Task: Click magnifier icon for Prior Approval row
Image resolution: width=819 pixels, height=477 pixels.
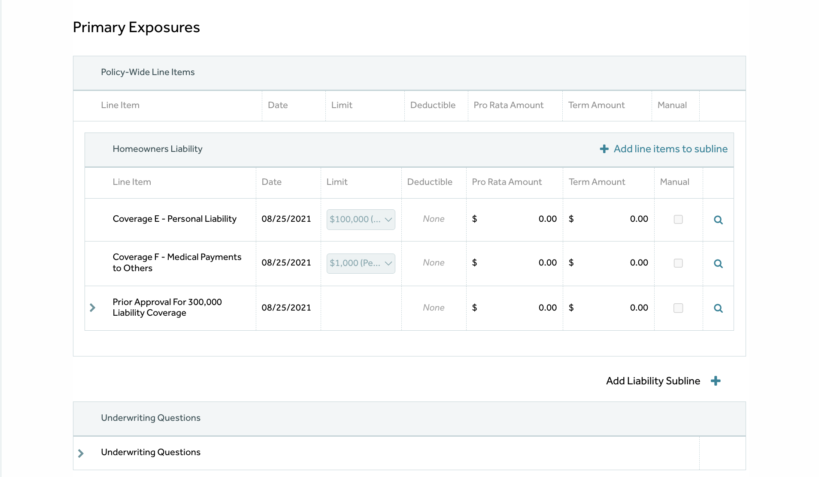Action: [x=718, y=308]
